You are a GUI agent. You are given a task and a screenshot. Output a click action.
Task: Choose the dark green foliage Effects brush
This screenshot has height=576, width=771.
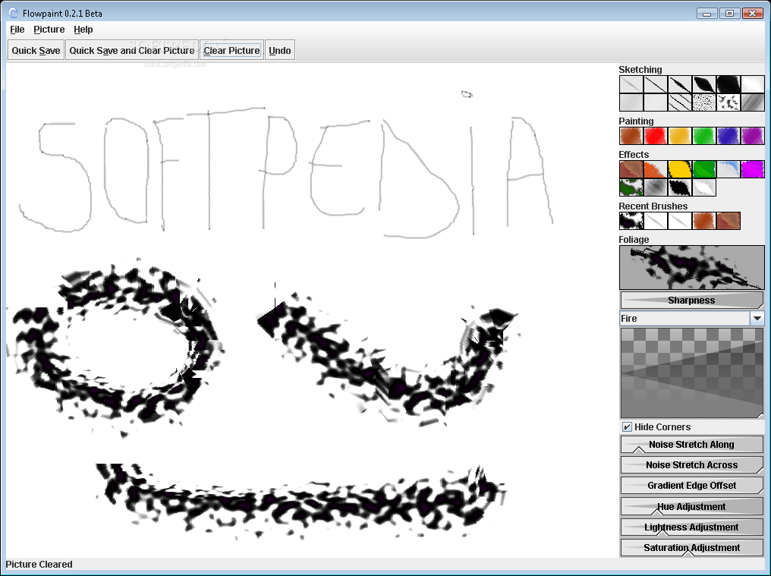631,187
